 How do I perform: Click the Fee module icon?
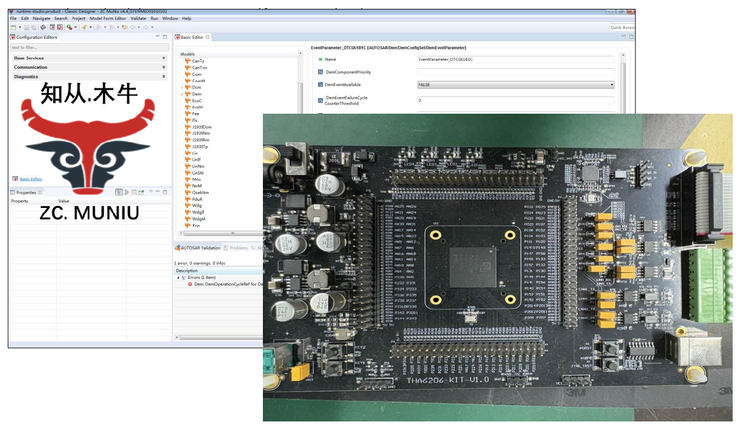(x=188, y=114)
